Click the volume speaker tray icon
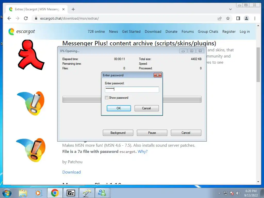This screenshot has height=198, width=264. pyautogui.click(x=238, y=193)
